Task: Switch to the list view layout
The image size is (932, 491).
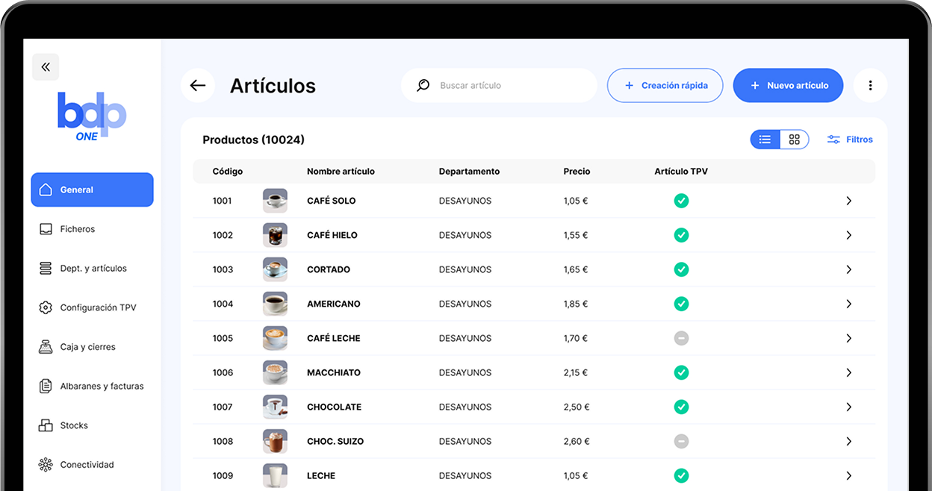Action: [765, 140]
